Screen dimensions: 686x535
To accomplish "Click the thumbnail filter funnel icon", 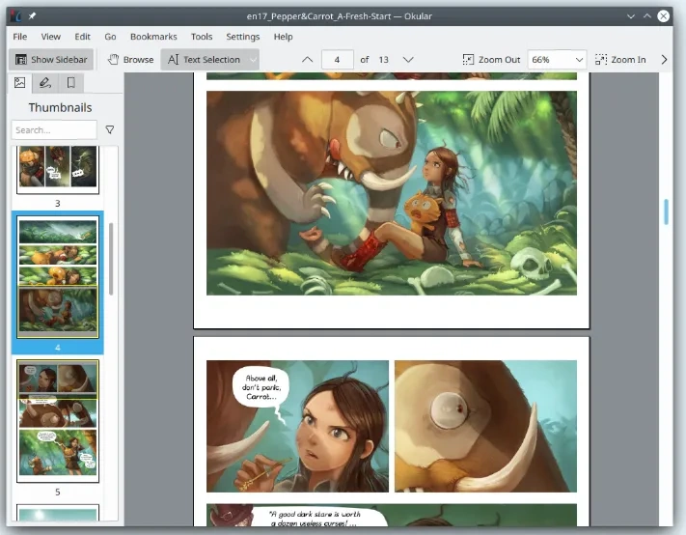I will [x=110, y=129].
